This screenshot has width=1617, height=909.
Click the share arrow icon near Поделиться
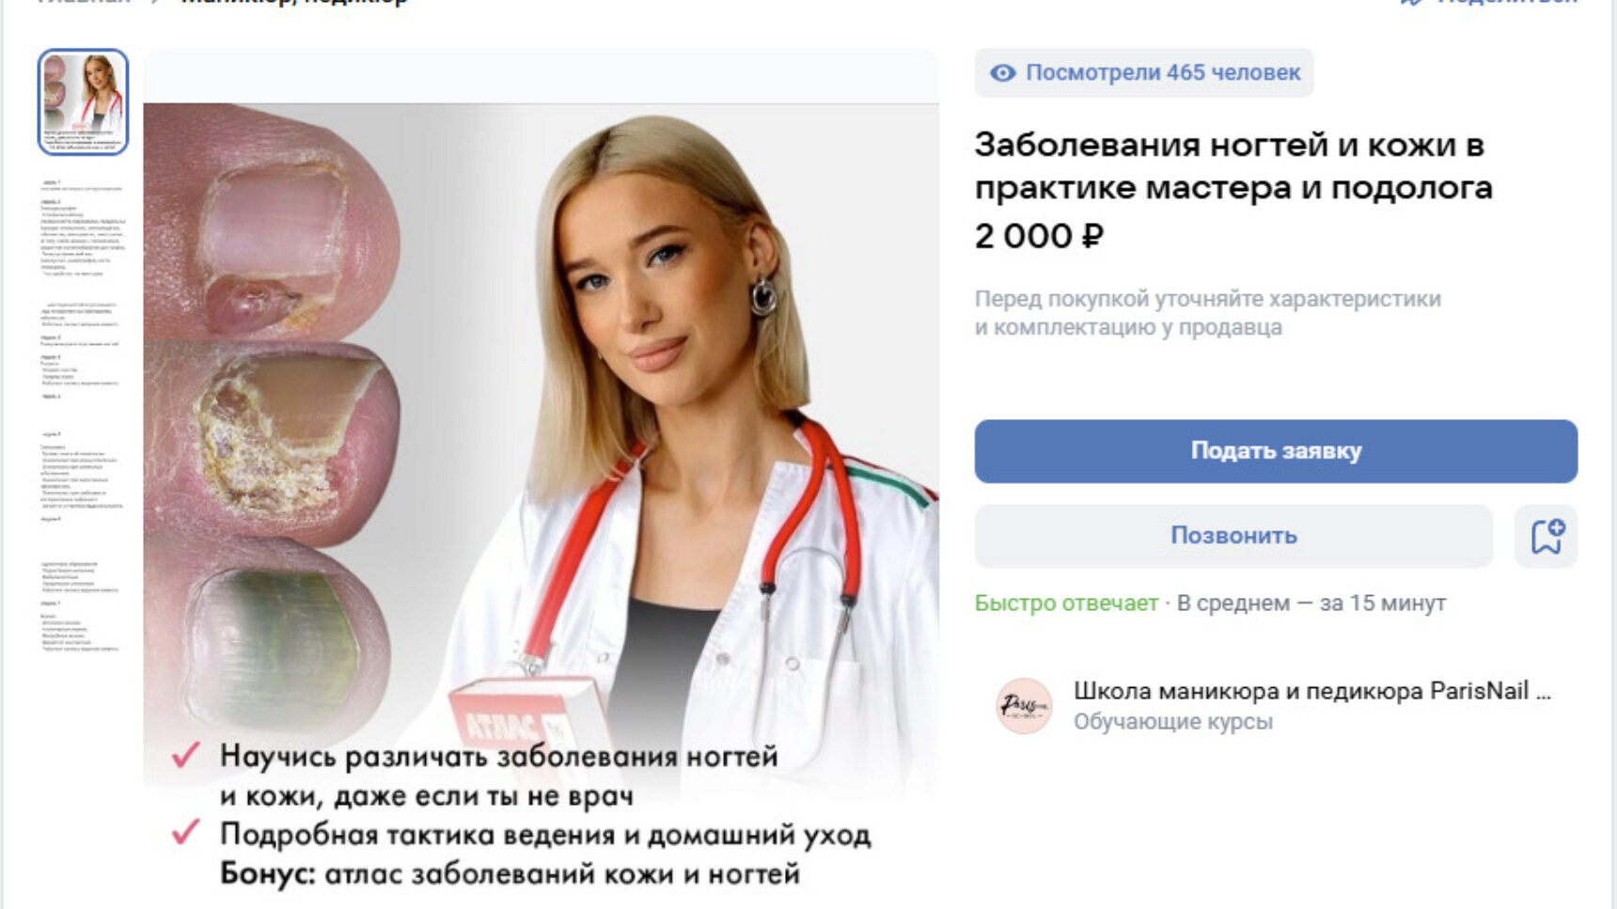(1412, 3)
